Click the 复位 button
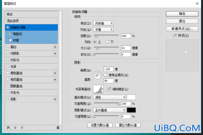Viewport: 203px width, 135px height. pos(182,21)
